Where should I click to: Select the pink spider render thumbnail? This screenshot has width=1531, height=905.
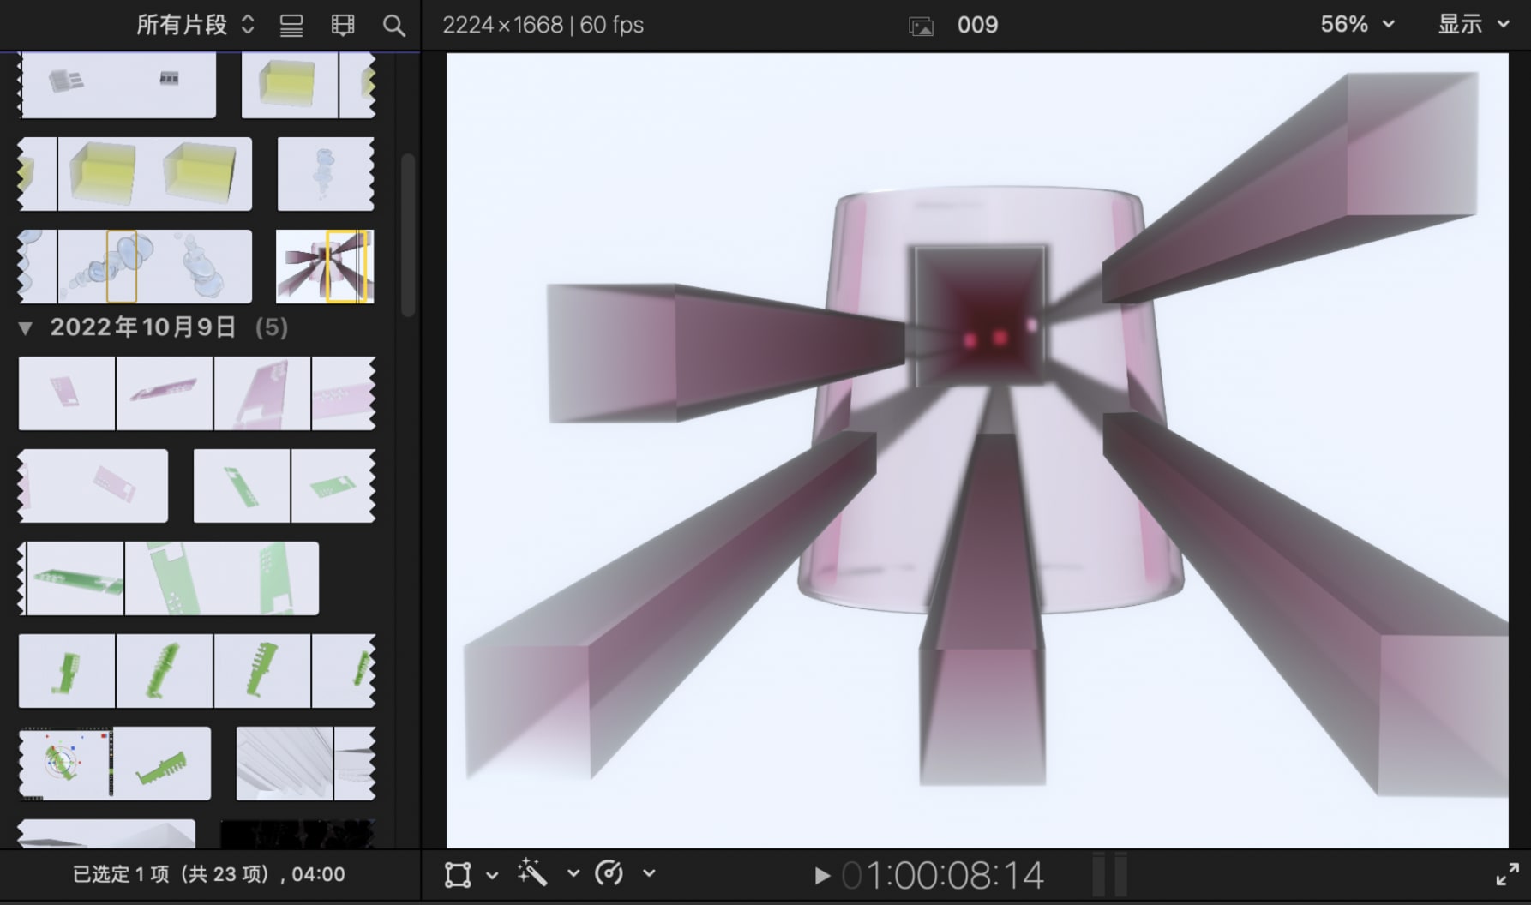click(325, 266)
